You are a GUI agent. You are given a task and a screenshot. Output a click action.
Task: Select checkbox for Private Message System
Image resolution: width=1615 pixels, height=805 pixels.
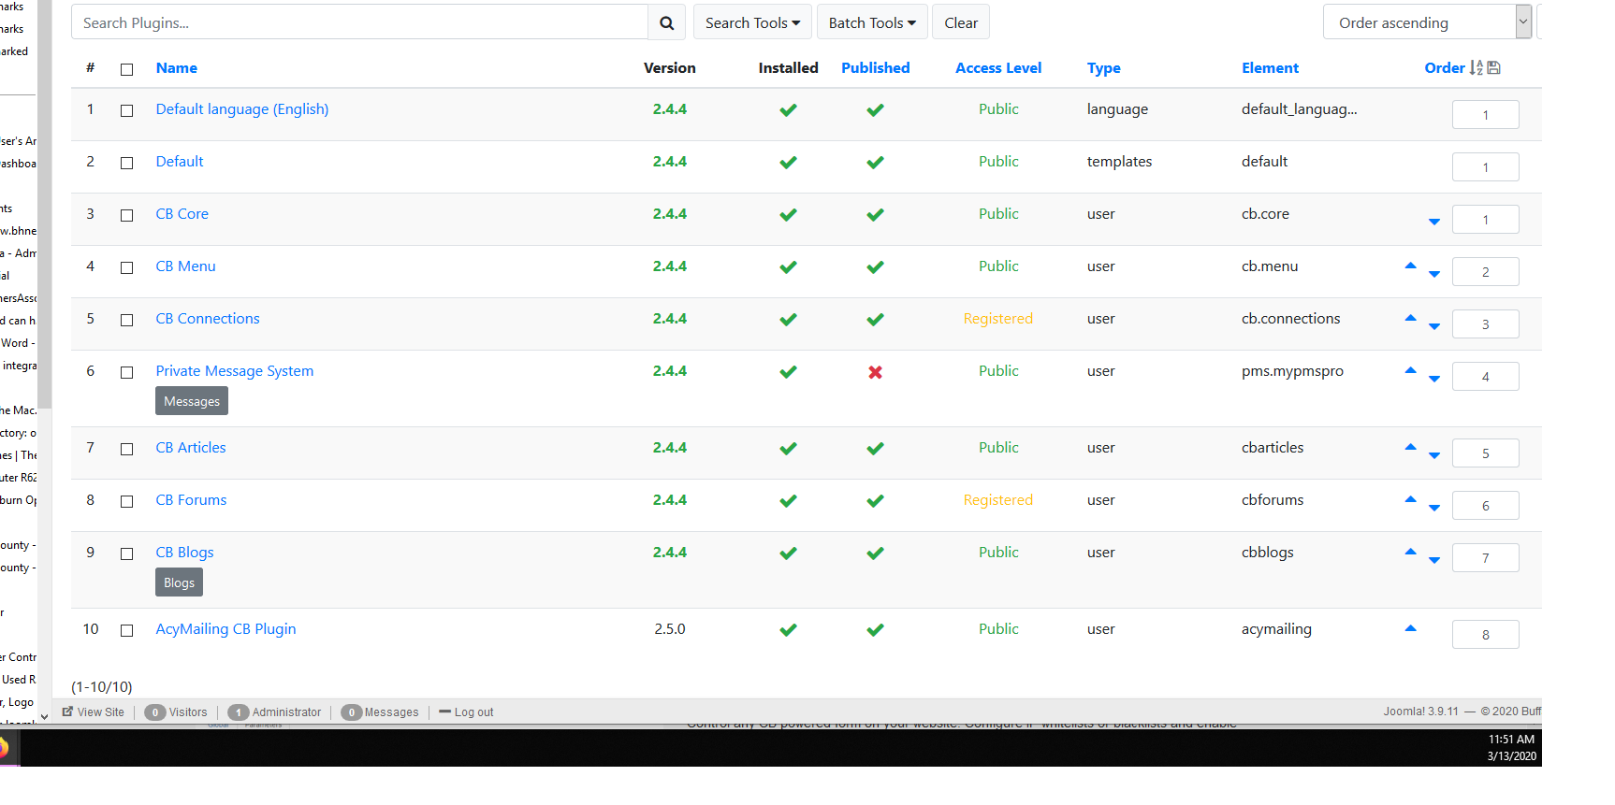tap(127, 372)
